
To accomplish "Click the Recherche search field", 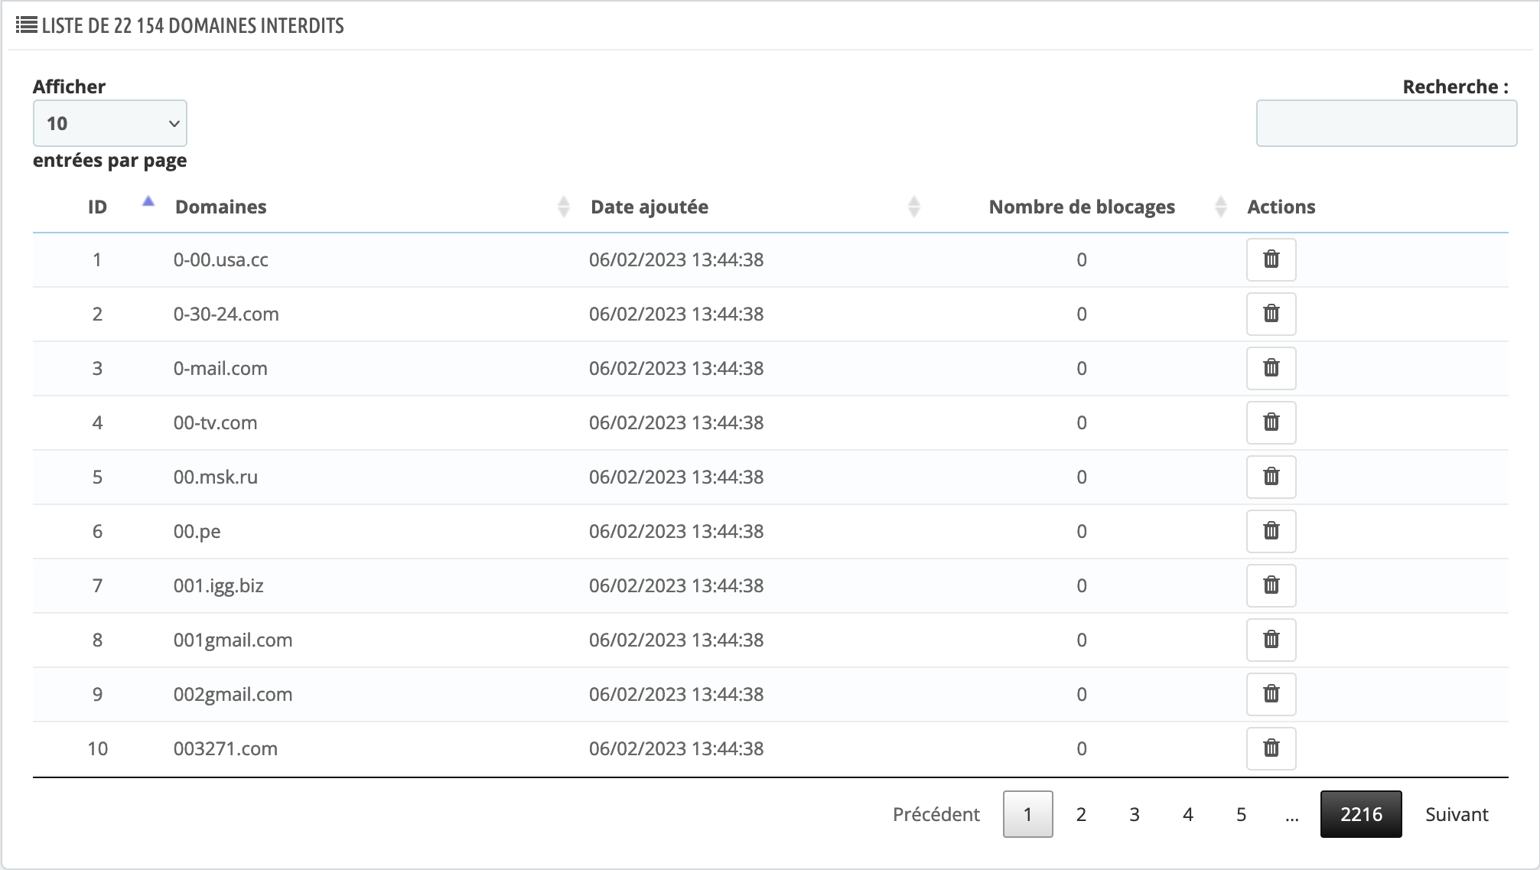I will click(x=1386, y=123).
